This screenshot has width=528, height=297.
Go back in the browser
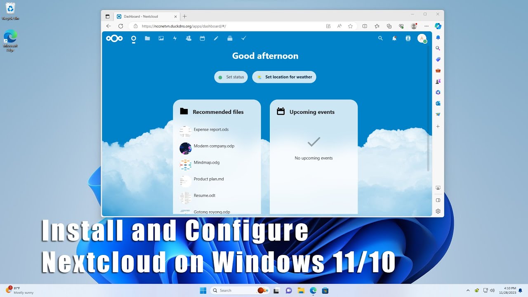pyautogui.click(x=108, y=26)
